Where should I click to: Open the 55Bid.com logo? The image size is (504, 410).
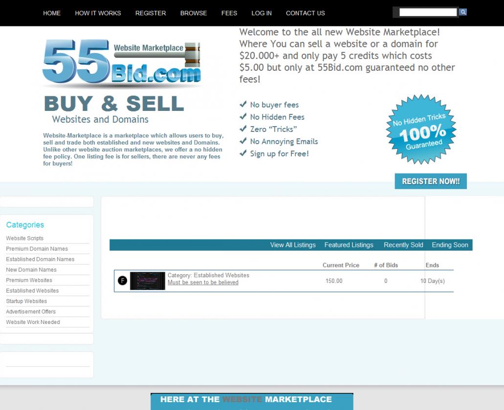pos(122,64)
